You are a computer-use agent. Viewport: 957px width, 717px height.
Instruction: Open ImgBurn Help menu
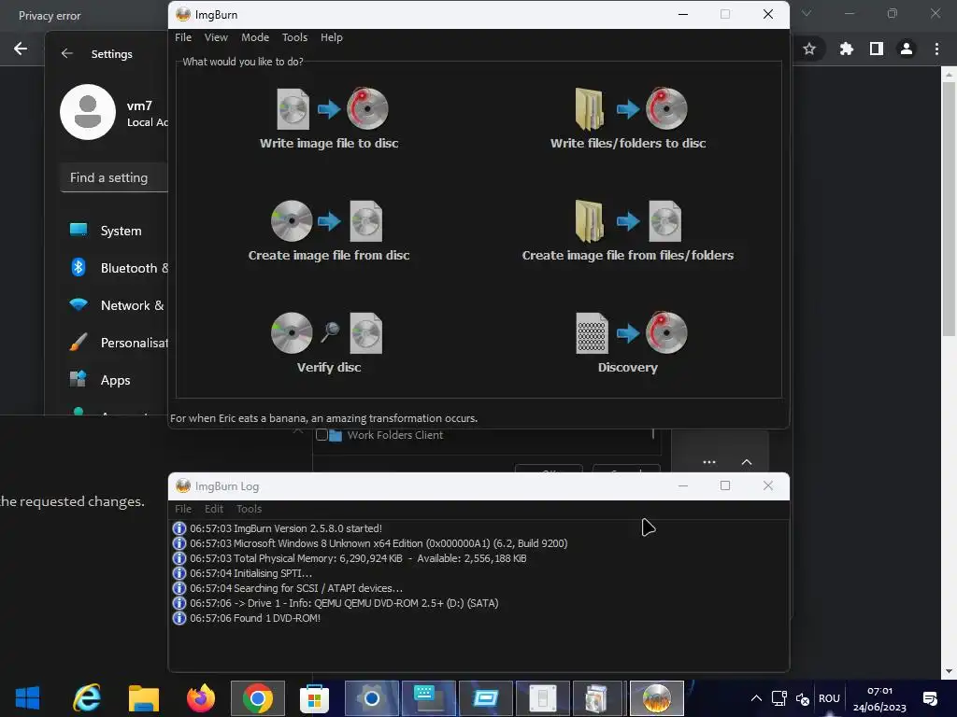point(332,37)
